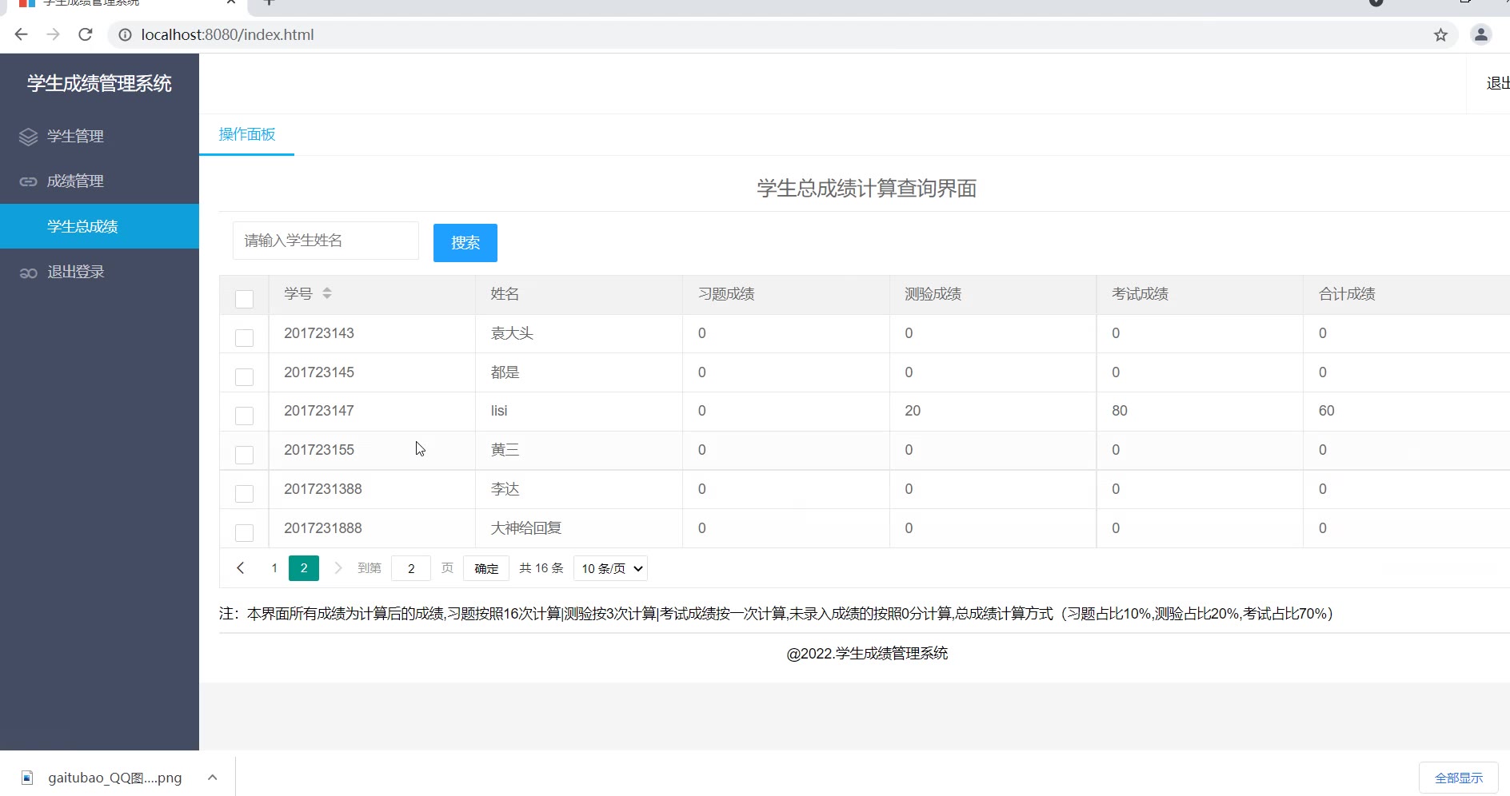Bookmark this page with star icon
Screen dimensions: 1510x796
coord(1440,34)
